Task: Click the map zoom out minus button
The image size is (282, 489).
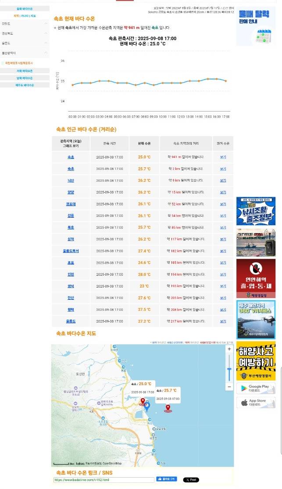Action: tap(229, 387)
